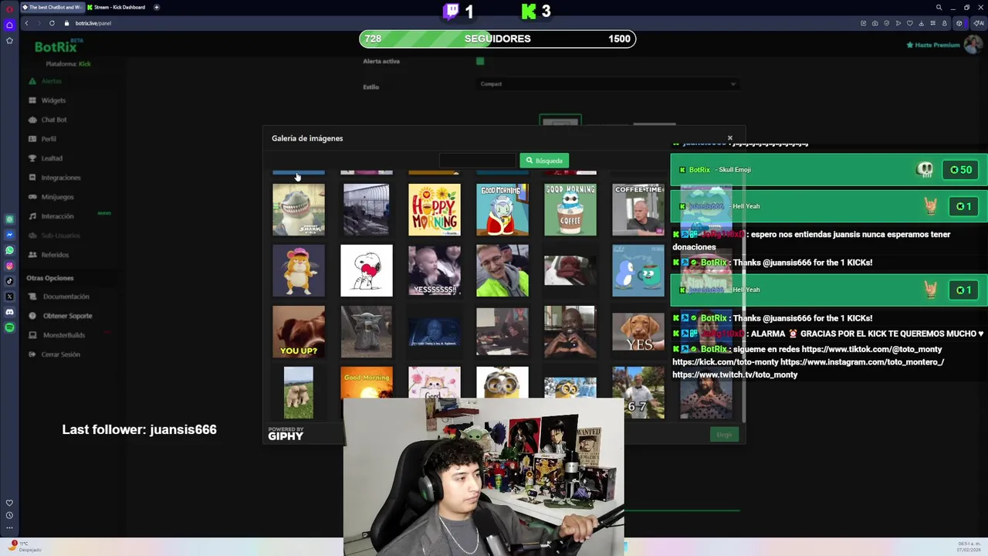Viewport: 988px width, 556px height.
Task: Click Hazte Premium link
Action: tap(933, 45)
